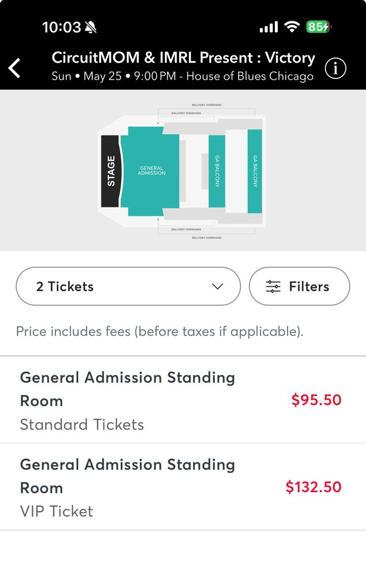Tap the cellular signal bars
Screen dimensions: 366x576
(x=269, y=27)
